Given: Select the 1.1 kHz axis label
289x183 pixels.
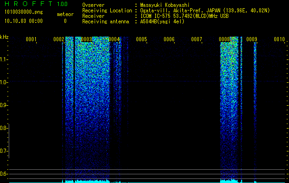Looking at the screenshot, I should coord(3,59).
